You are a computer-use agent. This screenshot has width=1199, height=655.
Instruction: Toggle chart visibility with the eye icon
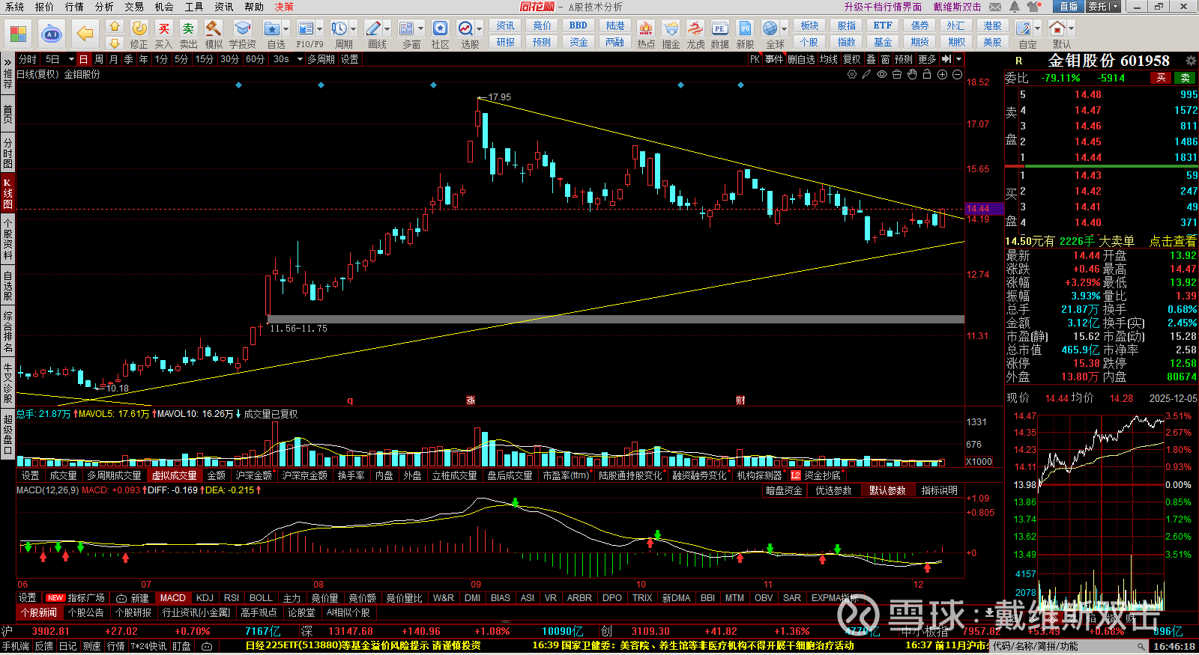coord(882,75)
